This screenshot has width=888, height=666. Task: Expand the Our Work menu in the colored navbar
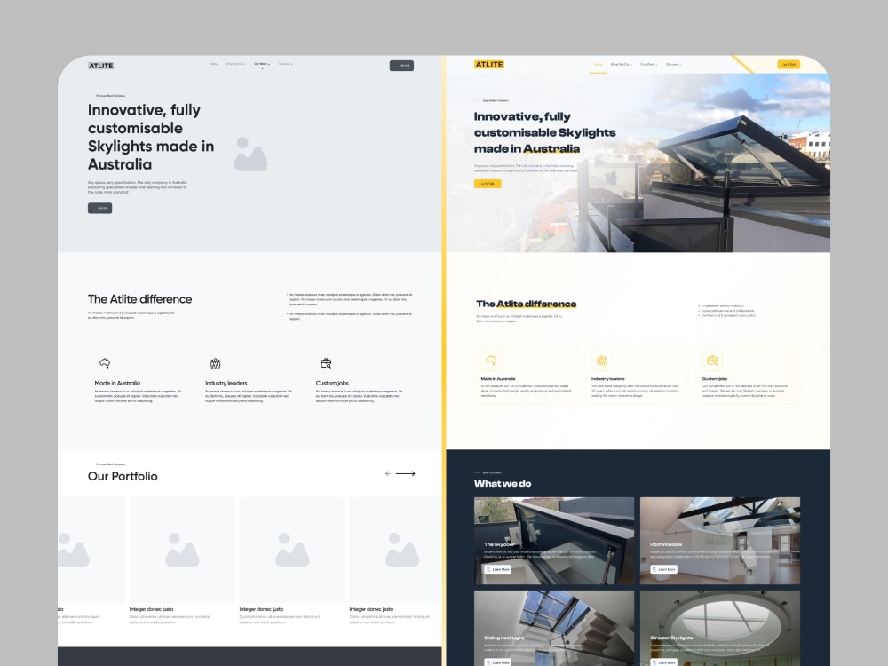(x=649, y=65)
